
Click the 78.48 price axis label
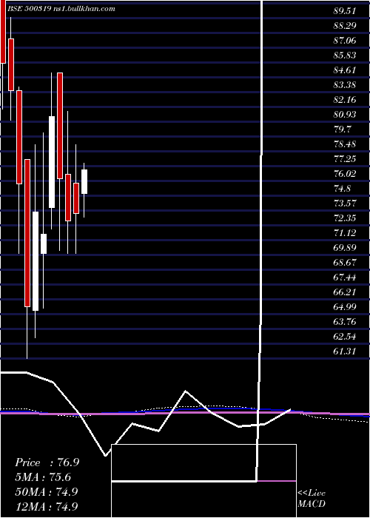tap(345, 144)
